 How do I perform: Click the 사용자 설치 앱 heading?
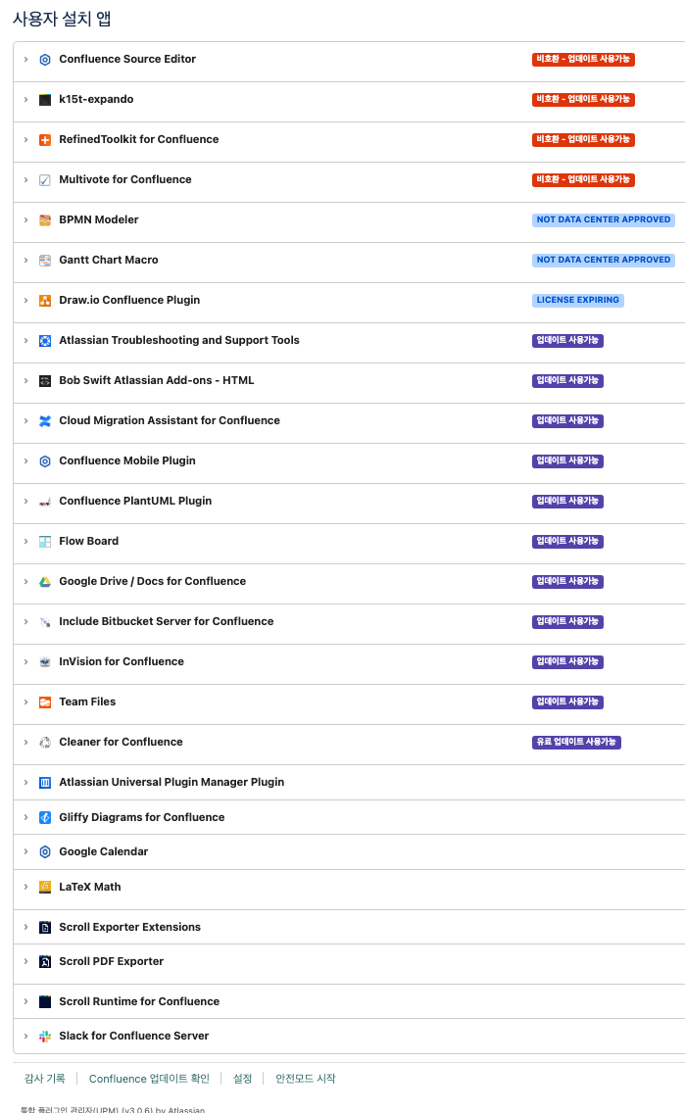[62, 20]
